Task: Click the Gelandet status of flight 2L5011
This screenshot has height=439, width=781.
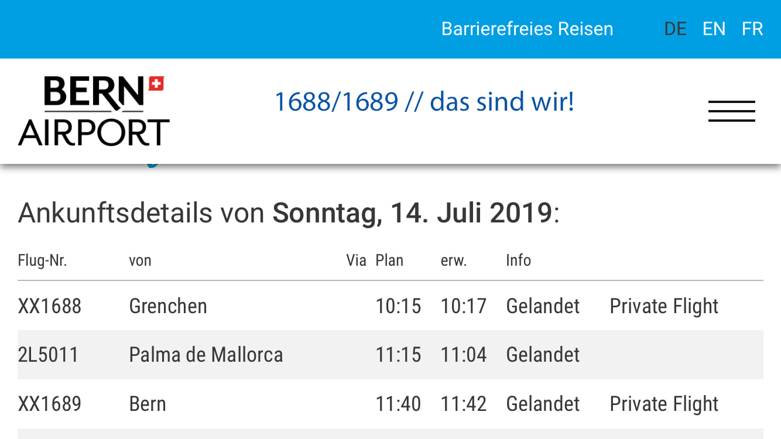Action: coord(543,355)
